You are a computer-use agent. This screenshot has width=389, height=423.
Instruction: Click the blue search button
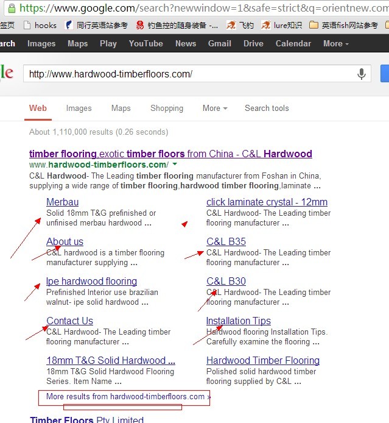pos(385,73)
